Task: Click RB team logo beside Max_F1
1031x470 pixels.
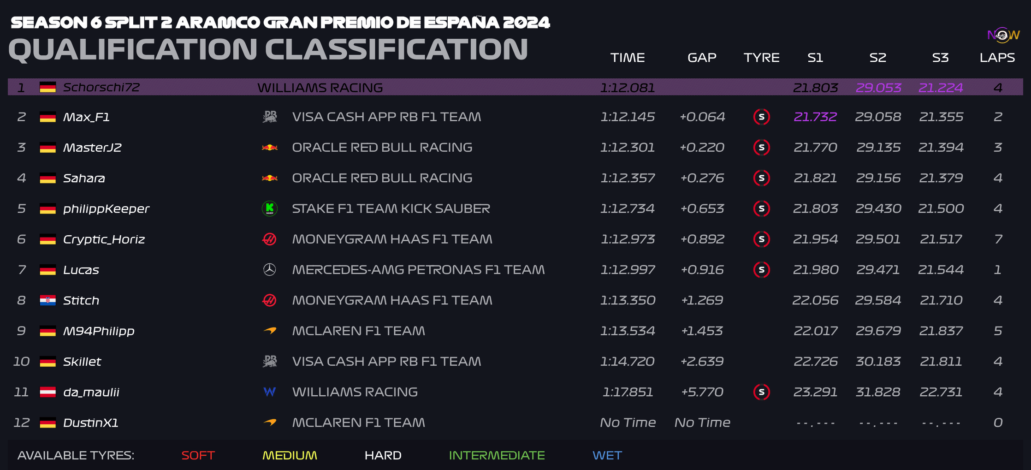Action: (x=270, y=117)
